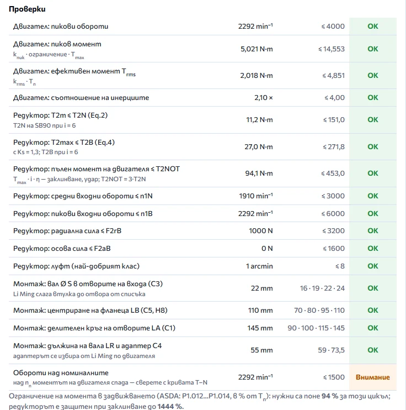Click OK status in the axial force row

(372, 249)
